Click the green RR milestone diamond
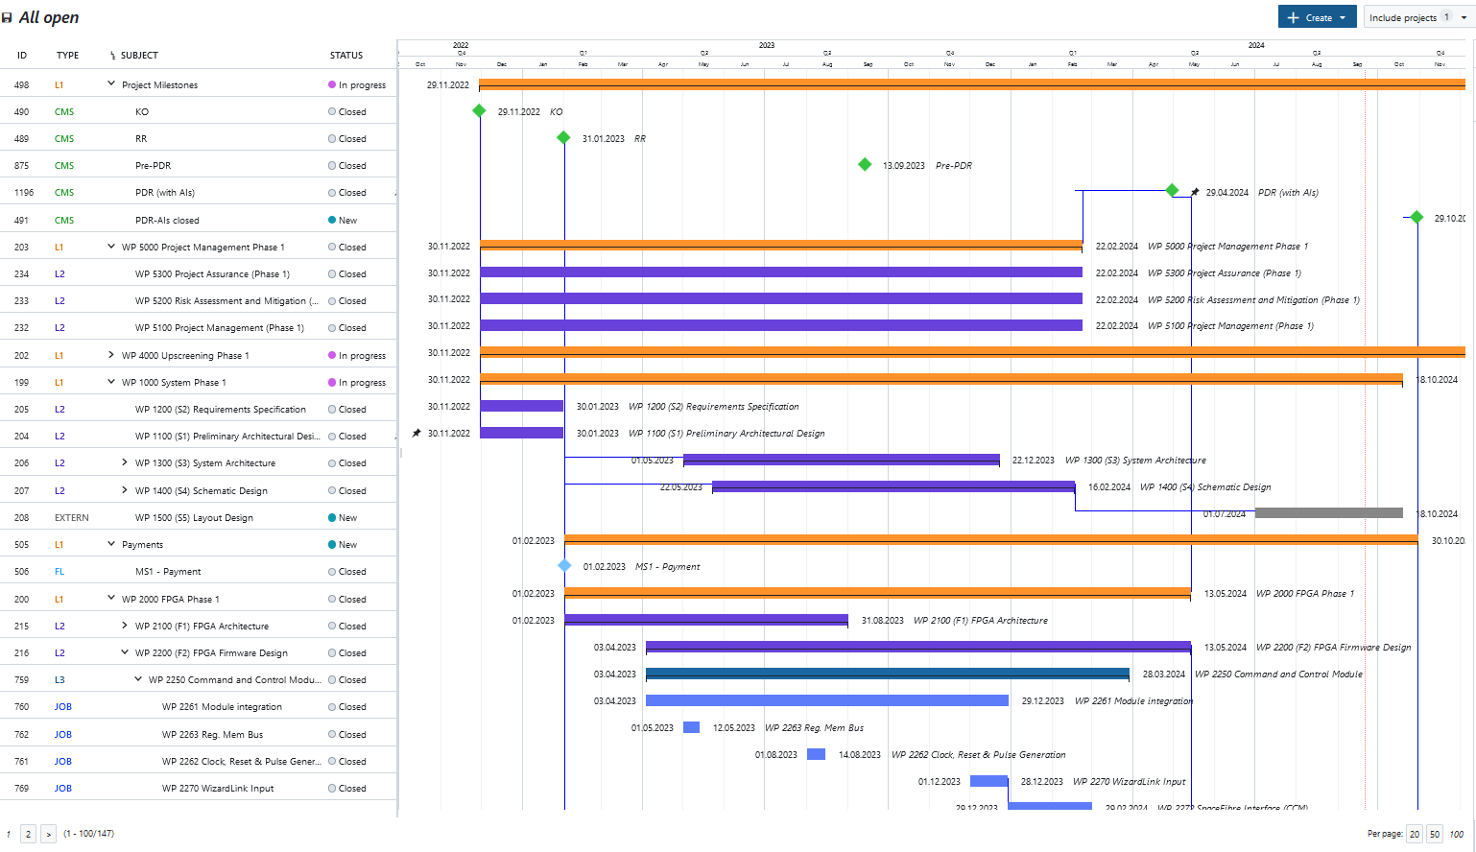1476x852 pixels. (563, 138)
